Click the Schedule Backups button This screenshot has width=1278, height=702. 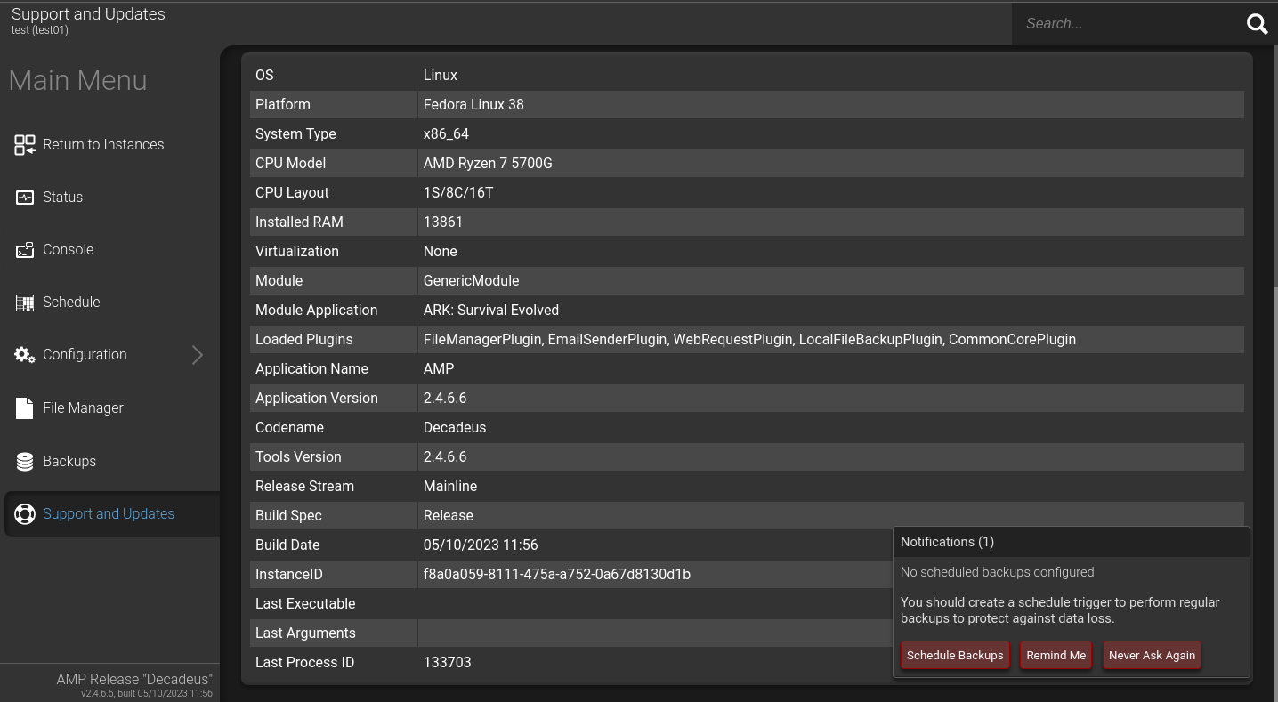point(955,656)
